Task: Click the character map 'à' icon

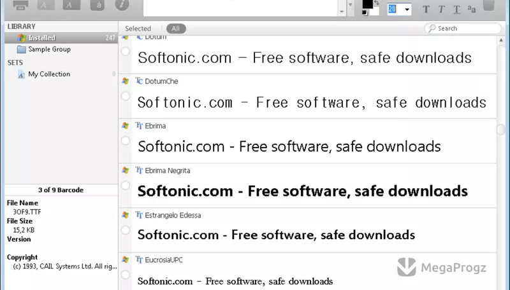Action: pyautogui.click(x=97, y=4)
